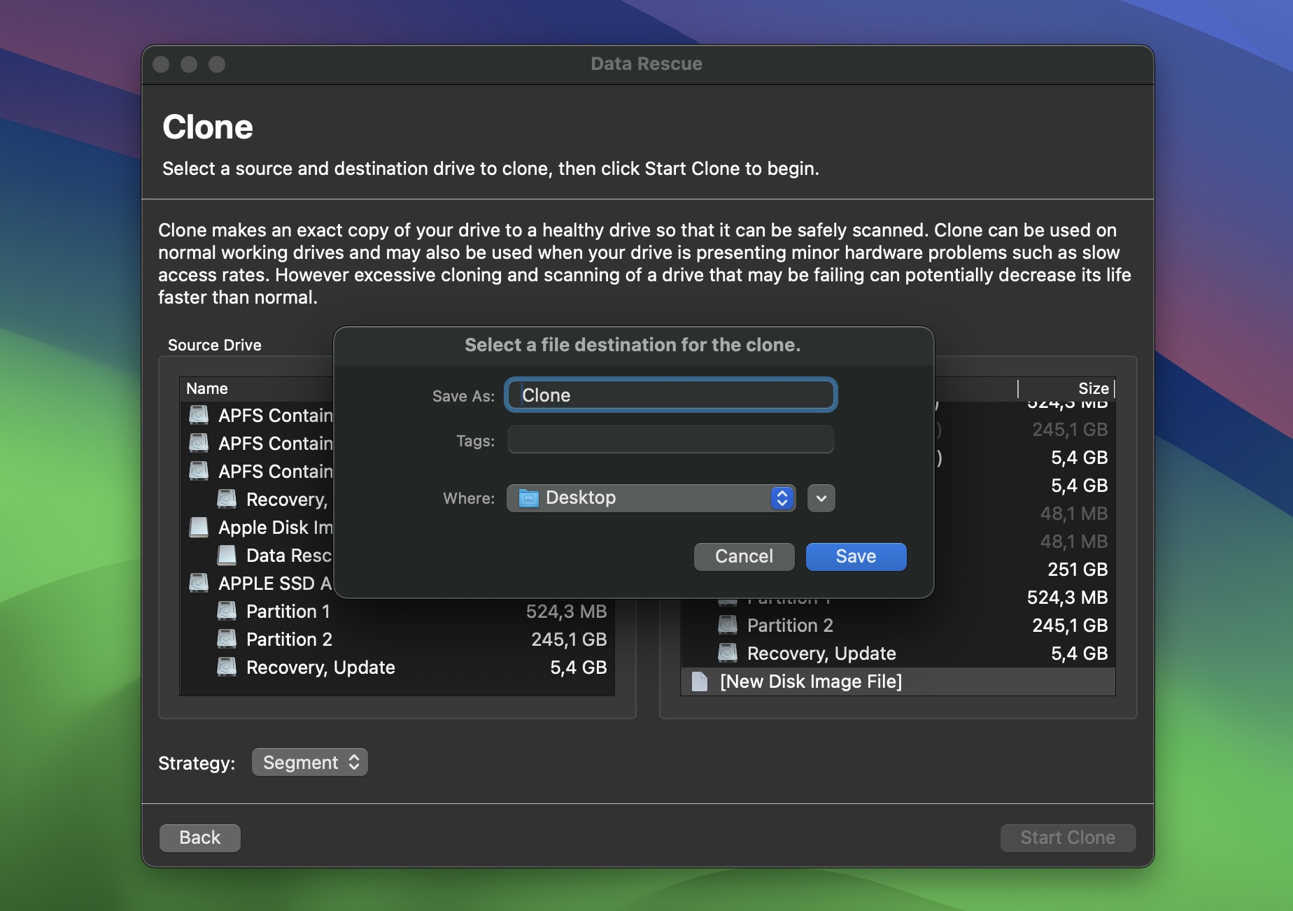Viewport: 1293px width, 911px height.
Task: Click the source Name column header
Action: (x=207, y=388)
